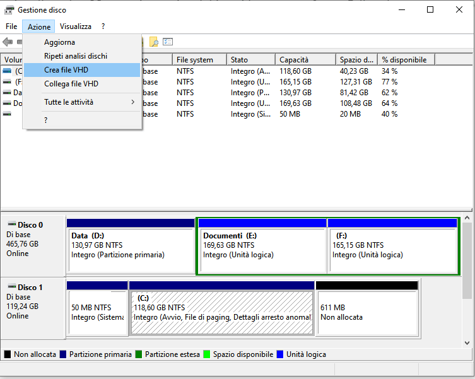475x379 pixels.
Task: Click the C: volume drive icon
Action: pyautogui.click(x=7, y=71)
